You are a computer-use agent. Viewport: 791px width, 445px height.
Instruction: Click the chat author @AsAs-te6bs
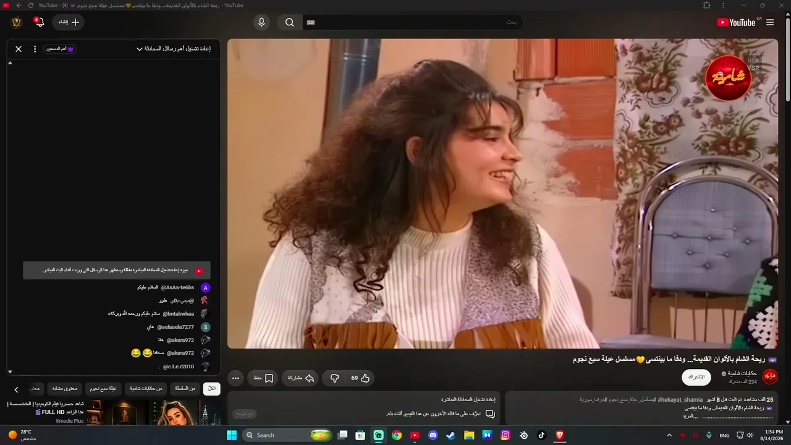click(x=177, y=287)
